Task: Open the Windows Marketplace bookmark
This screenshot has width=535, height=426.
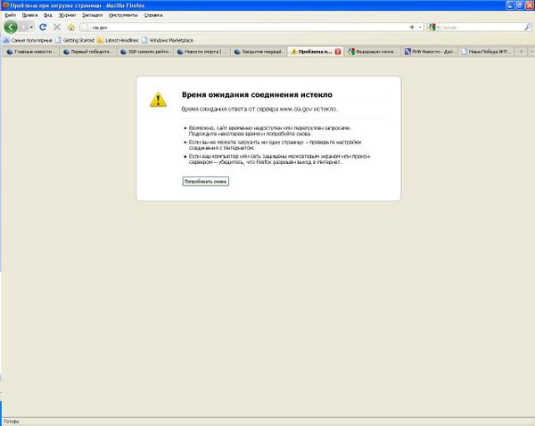Action: [168, 40]
